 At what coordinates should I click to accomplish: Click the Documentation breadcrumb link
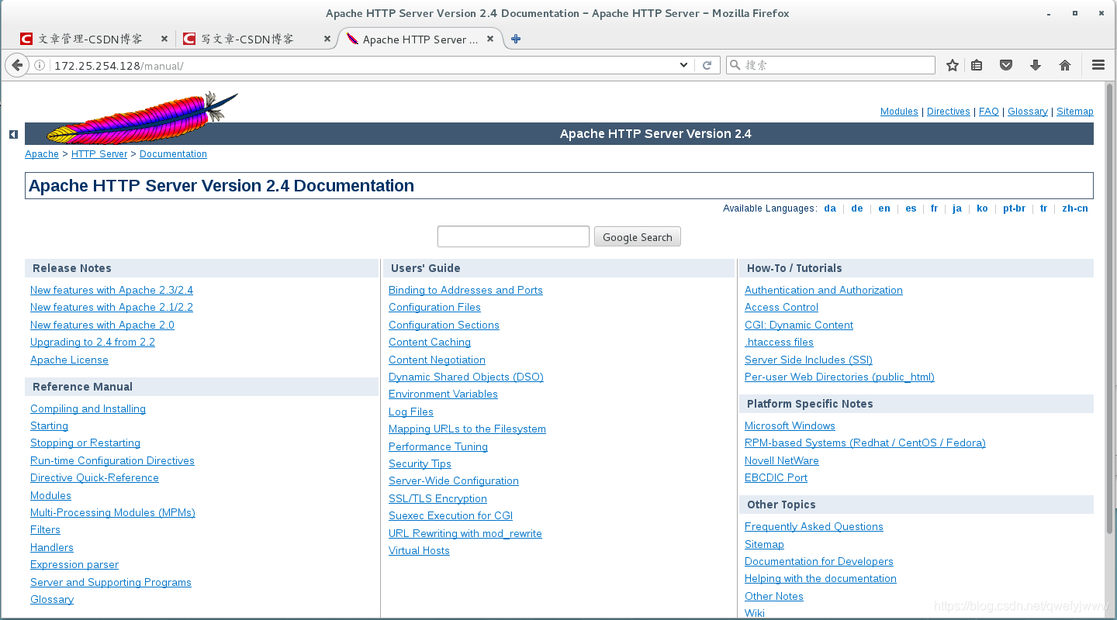point(173,154)
